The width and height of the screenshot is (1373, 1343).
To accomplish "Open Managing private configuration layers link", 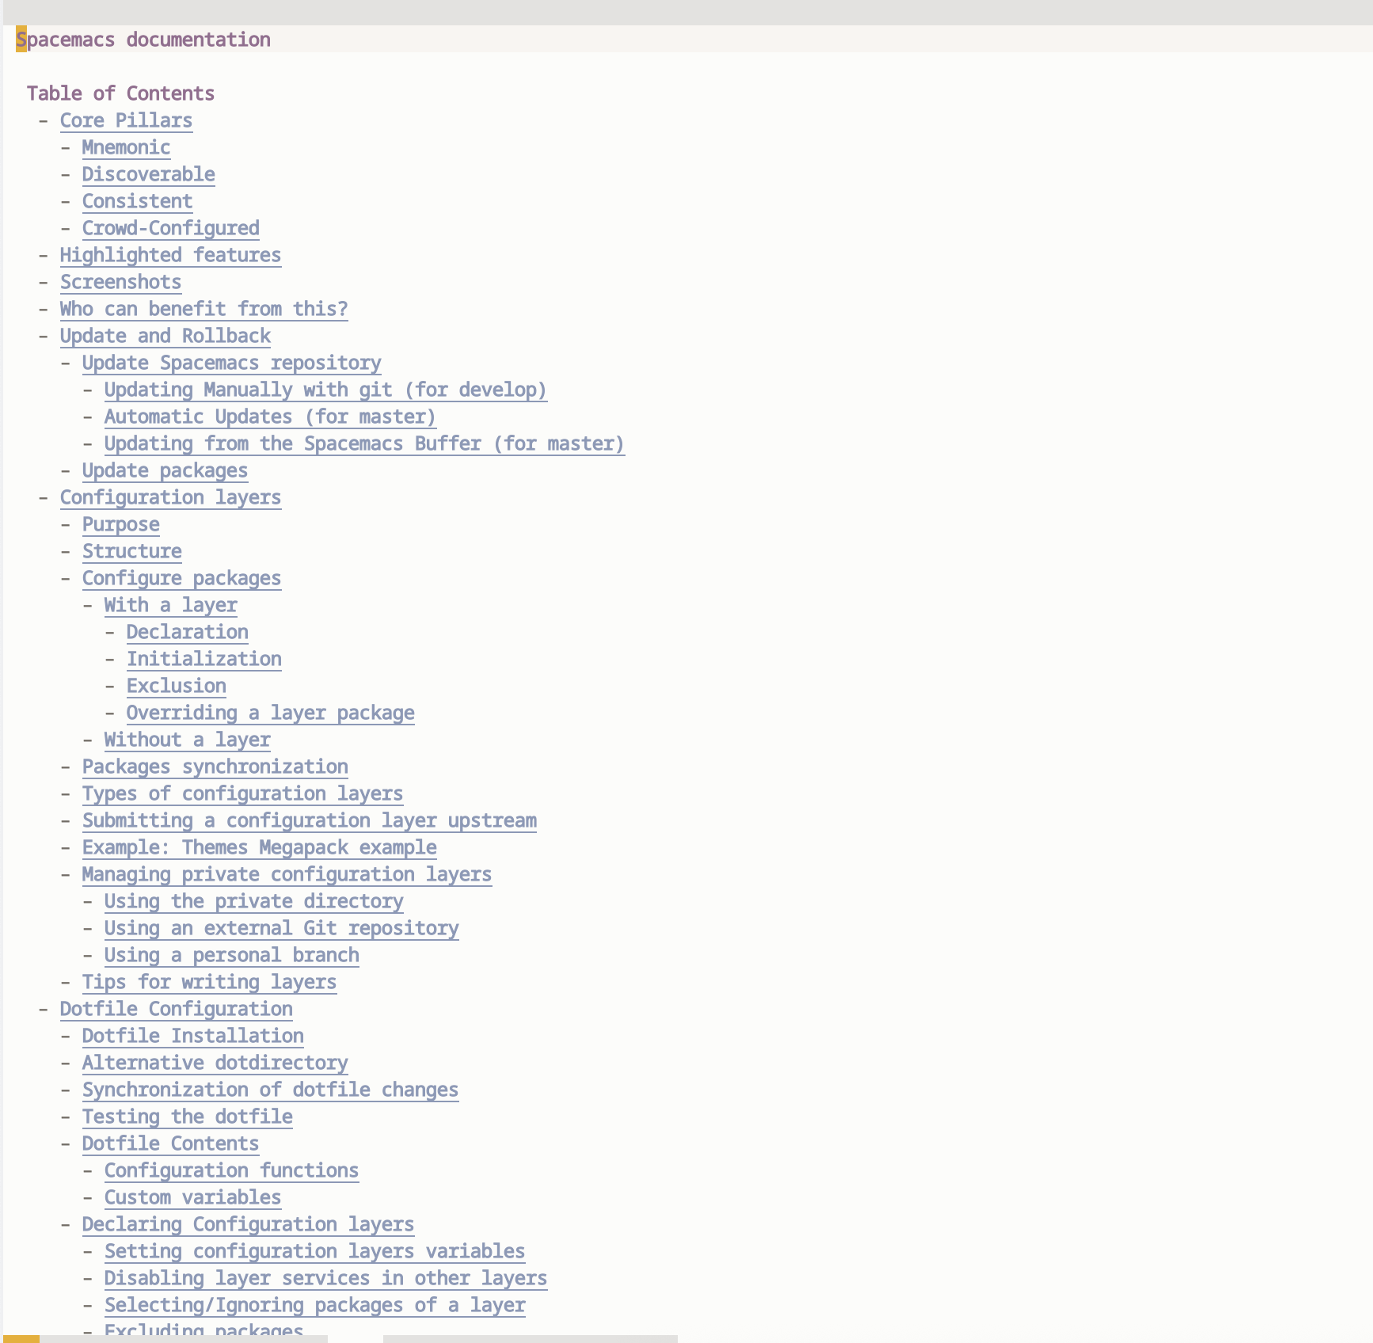I will coord(287,874).
